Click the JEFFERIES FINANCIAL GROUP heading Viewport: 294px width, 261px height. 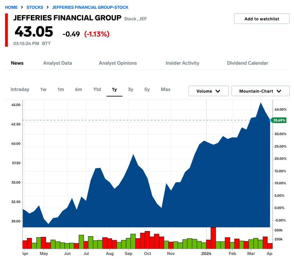[x=67, y=18]
